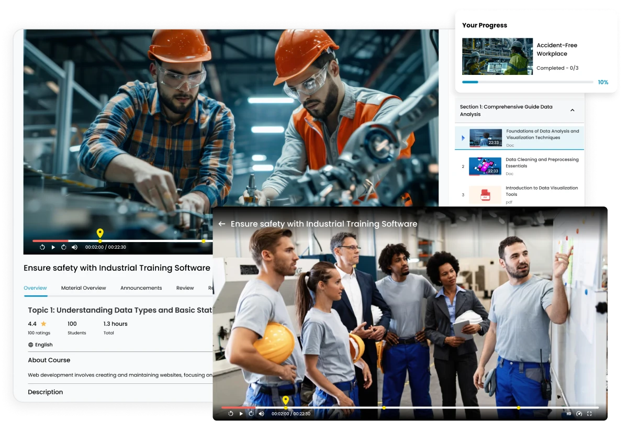Image resolution: width=628 pixels, height=441 pixels.
Task: Open the Foundations of Data Analysis lesson
Action: 543,138
